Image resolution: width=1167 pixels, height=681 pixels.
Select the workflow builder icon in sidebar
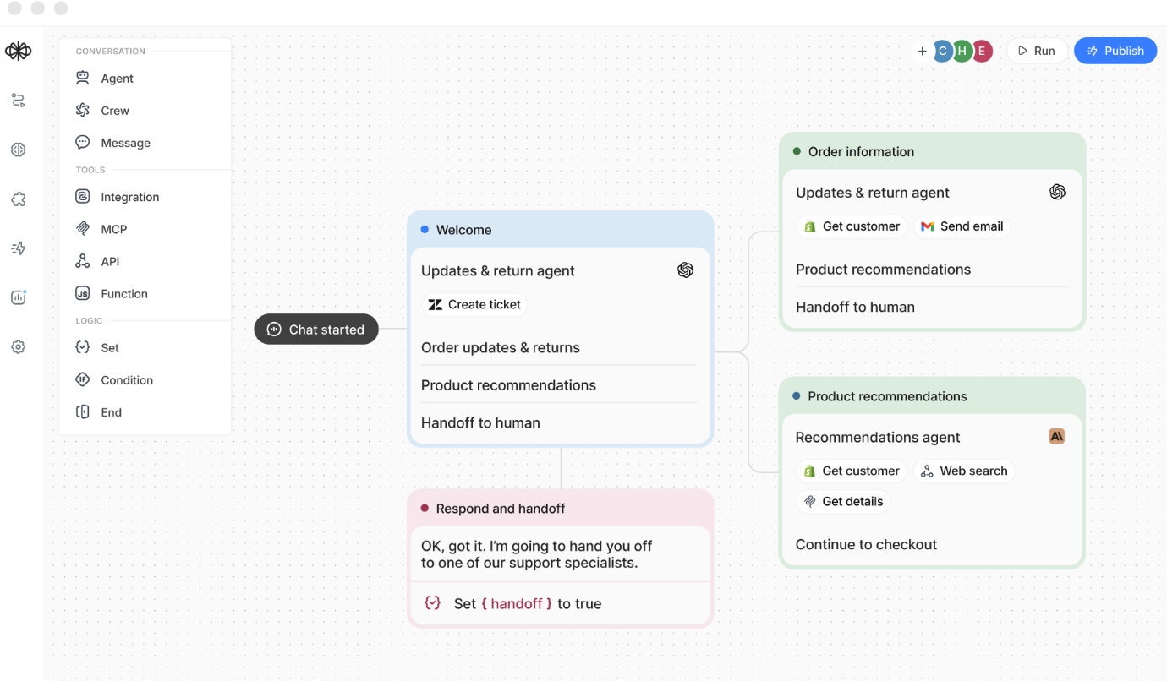tap(18, 100)
